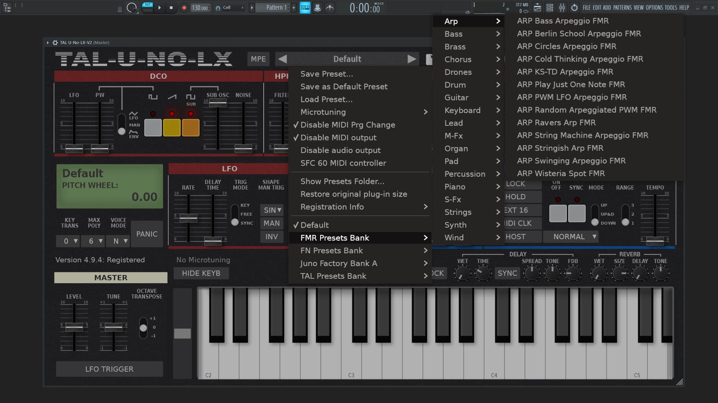
Task: Click the stop playback button
Action: click(x=171, y=7)
